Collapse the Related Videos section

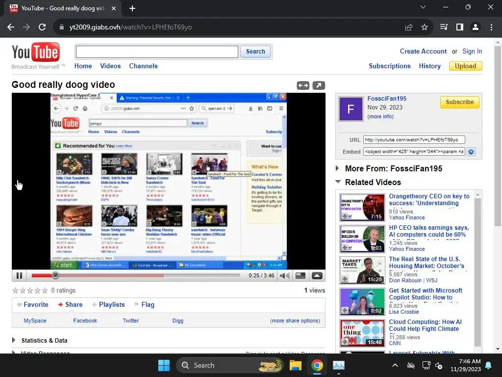[x=338, y=182]
